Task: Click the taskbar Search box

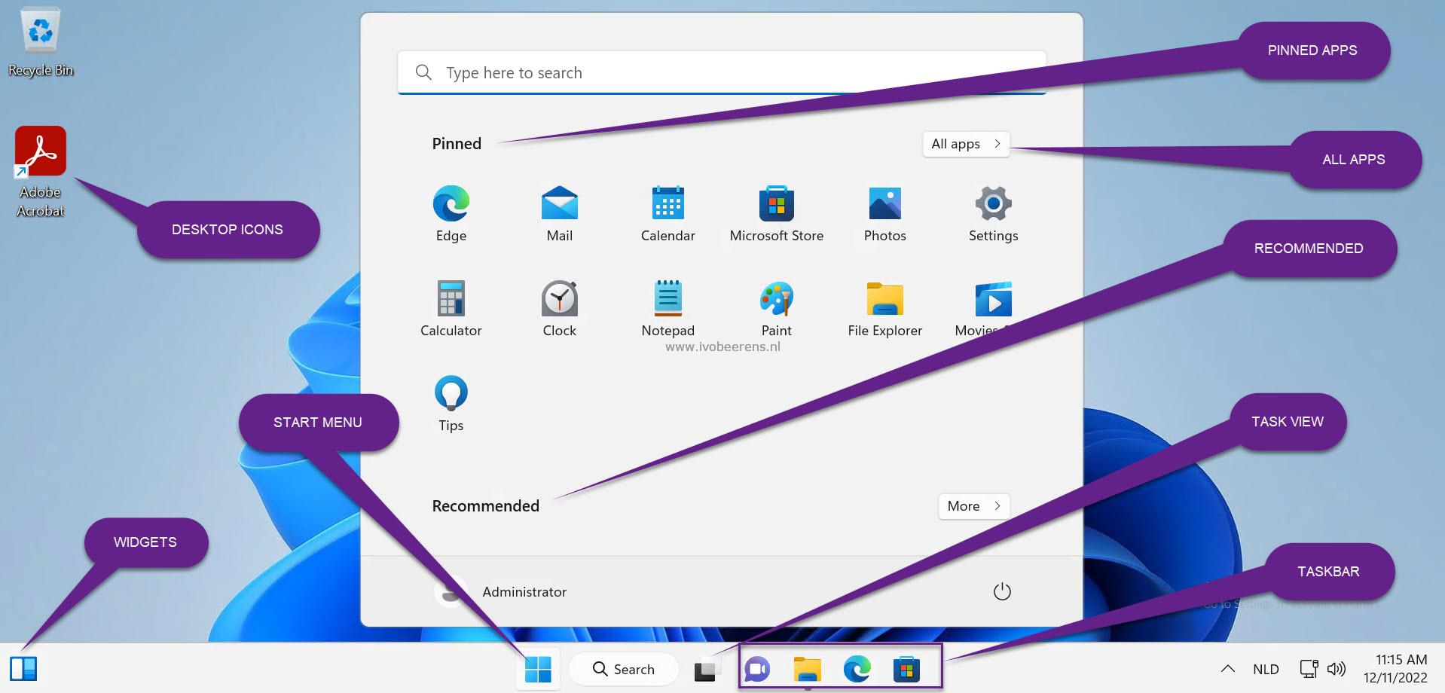Action: tap(623, 669)
